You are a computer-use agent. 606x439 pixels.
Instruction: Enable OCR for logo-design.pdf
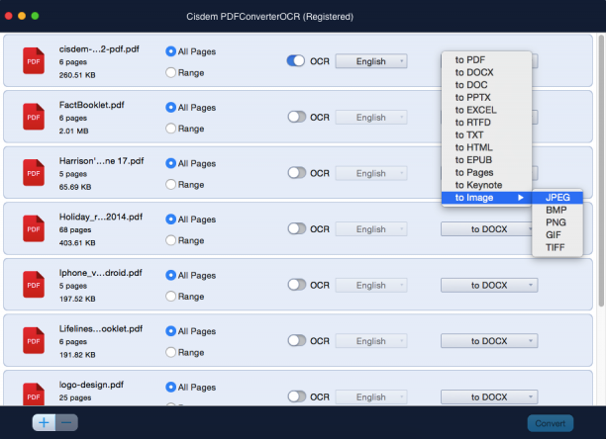click(296, 396)
